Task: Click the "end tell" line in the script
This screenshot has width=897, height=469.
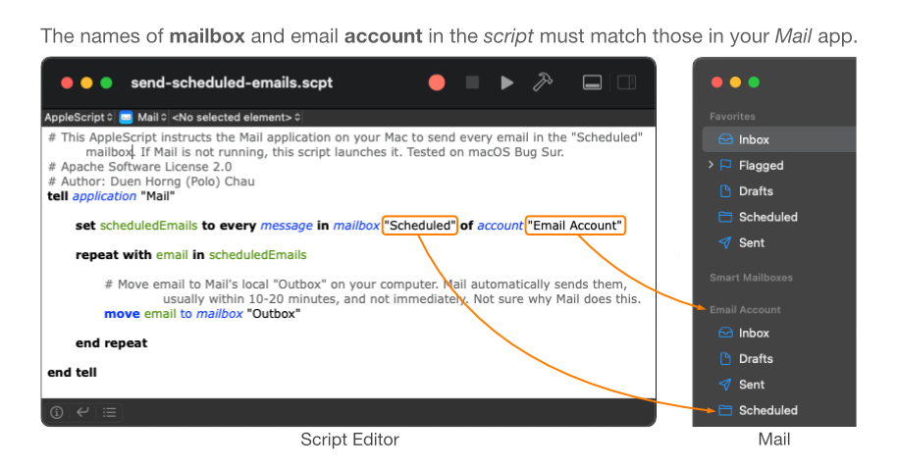Action: (x=72, y=372)
